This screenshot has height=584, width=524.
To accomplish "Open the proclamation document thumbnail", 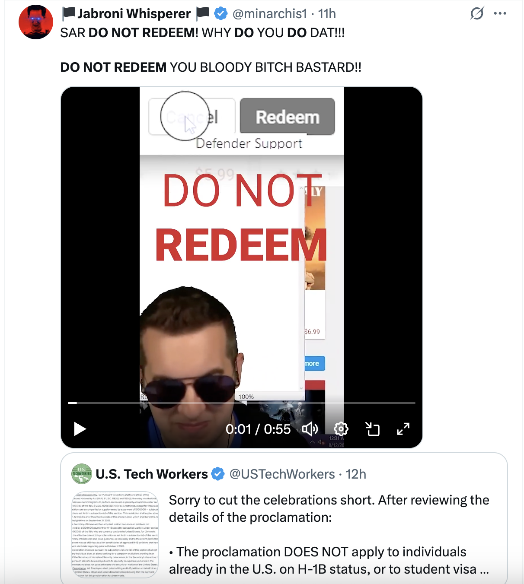I will coord(115,534).
